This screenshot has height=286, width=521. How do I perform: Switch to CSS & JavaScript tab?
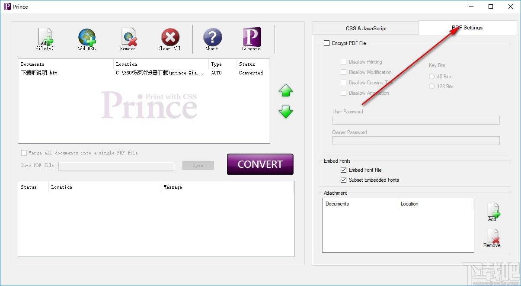pyautogui.click(x=366, y=29)
